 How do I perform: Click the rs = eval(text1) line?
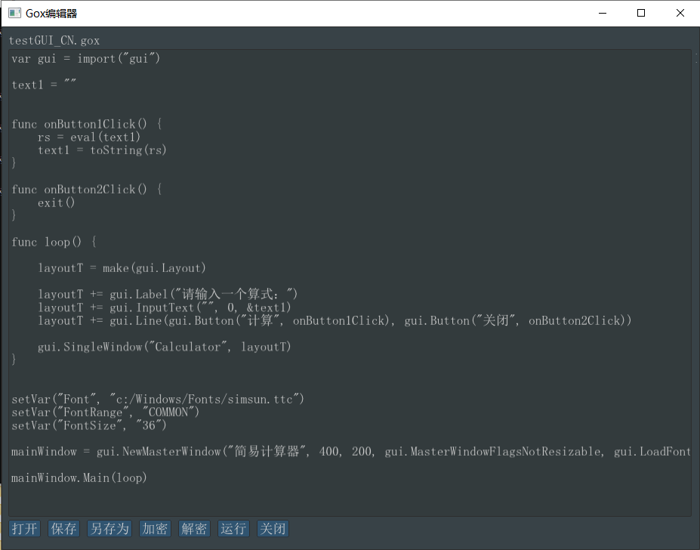point(89,137)
